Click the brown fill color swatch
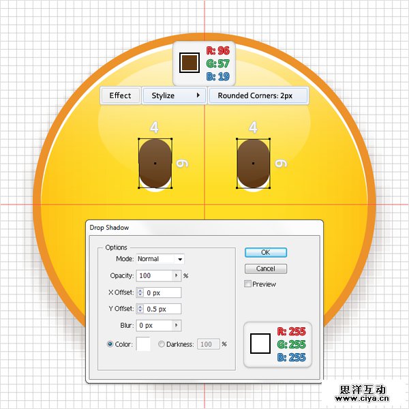This screenshot has width=409, height=409. point(188,63)
